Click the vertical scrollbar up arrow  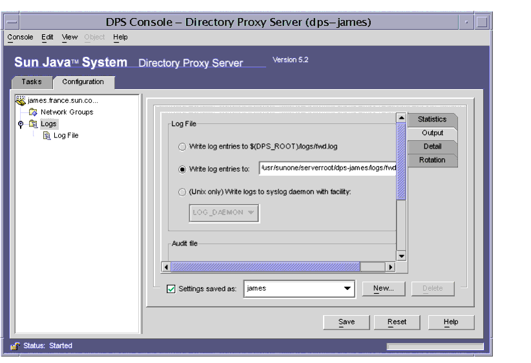pyautogui.click(x=401, y=118)
